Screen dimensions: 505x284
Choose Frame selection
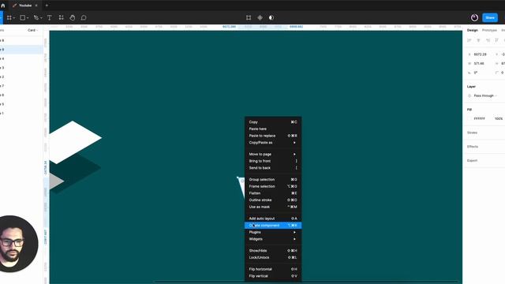273,186
